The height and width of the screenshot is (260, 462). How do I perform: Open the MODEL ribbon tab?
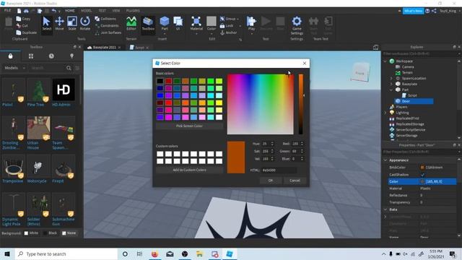point(87,11)
